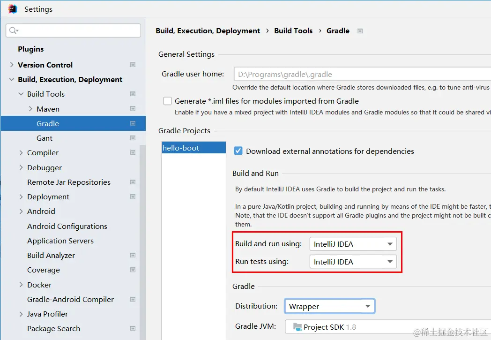
Task: Select Application Servers in the settings tree
Action: [60, 241]
